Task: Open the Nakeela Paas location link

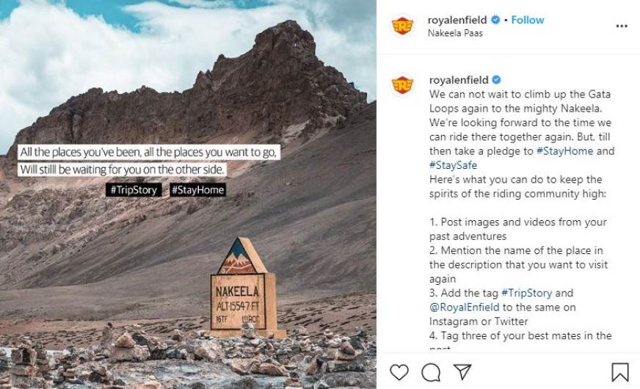Action: click(456, 33)
